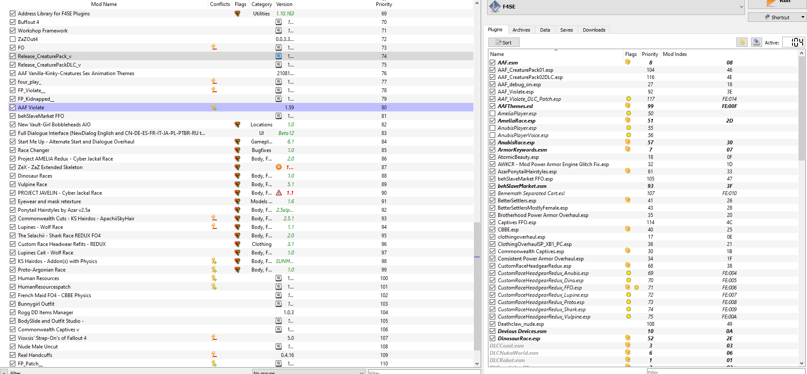807x374 pixels.
Task: Uncheck the AAF Violate mod
Action: pyautogui.click(x=13, y=107)
